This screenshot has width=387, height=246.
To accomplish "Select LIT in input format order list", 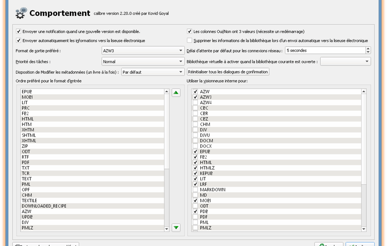I will click(92, 102).
